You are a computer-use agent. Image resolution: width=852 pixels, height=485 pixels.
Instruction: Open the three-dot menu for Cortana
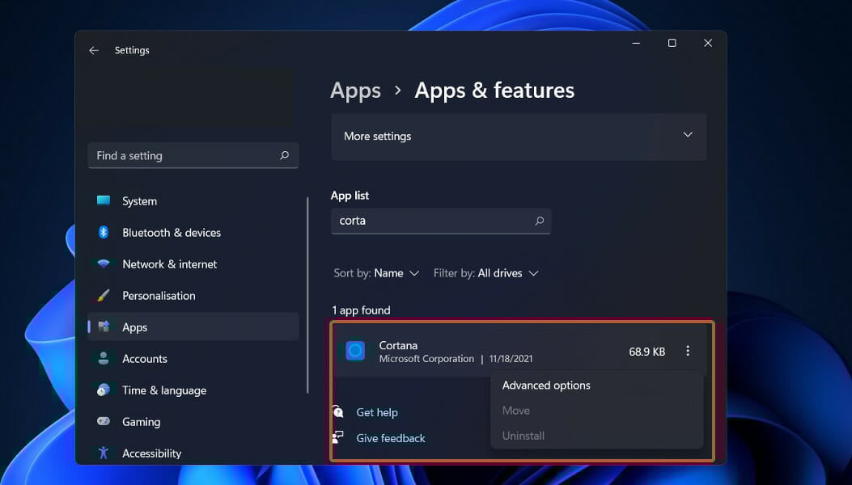tap(688, 351)
